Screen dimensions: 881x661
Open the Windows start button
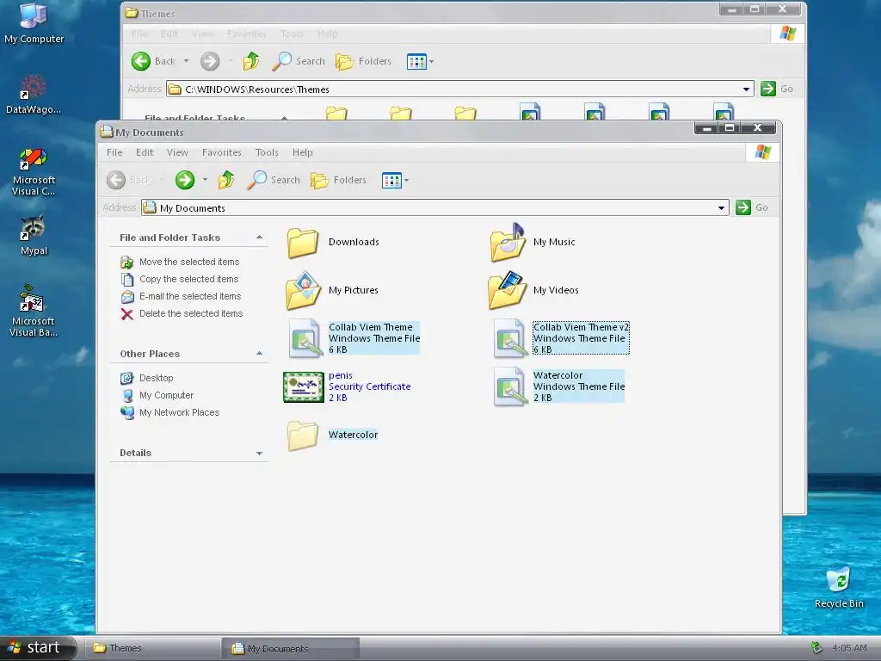tap(37, 648)
